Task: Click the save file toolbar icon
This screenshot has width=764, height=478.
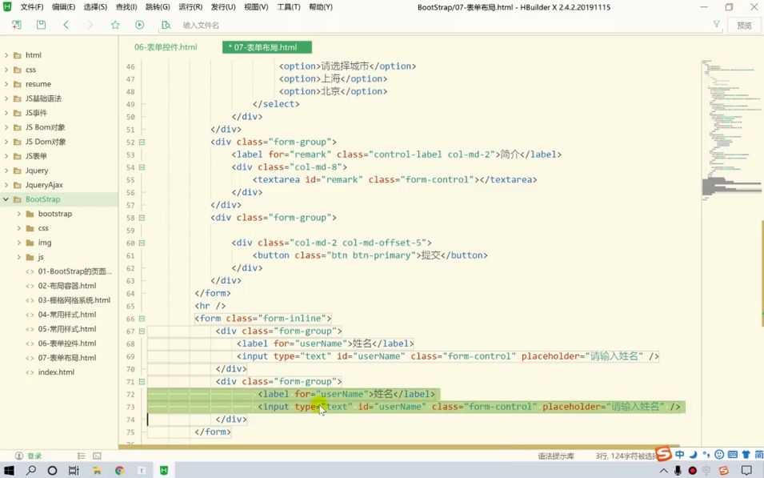Action: pos(41,25)
